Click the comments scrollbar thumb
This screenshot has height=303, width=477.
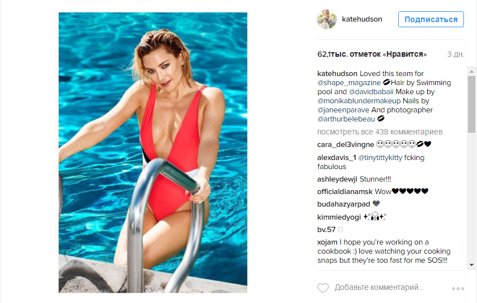pos(471,104)
